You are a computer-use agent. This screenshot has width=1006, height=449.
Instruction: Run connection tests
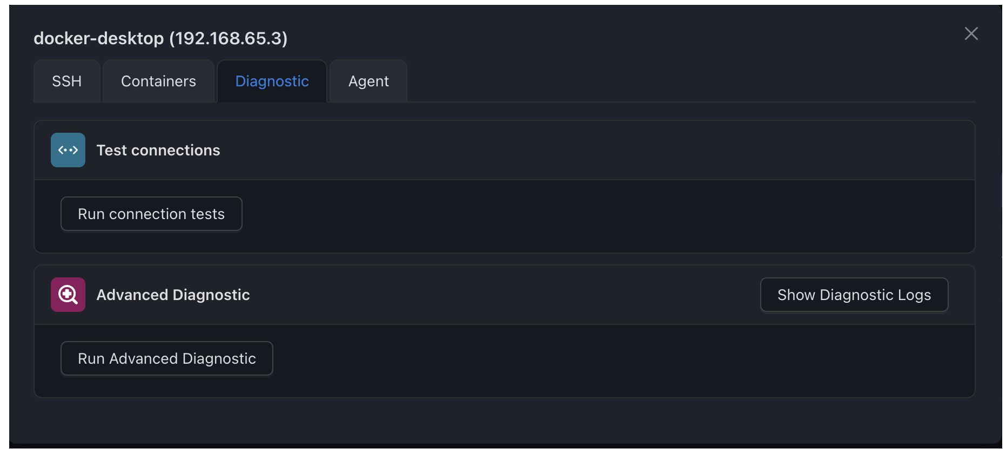pos(151,214)
